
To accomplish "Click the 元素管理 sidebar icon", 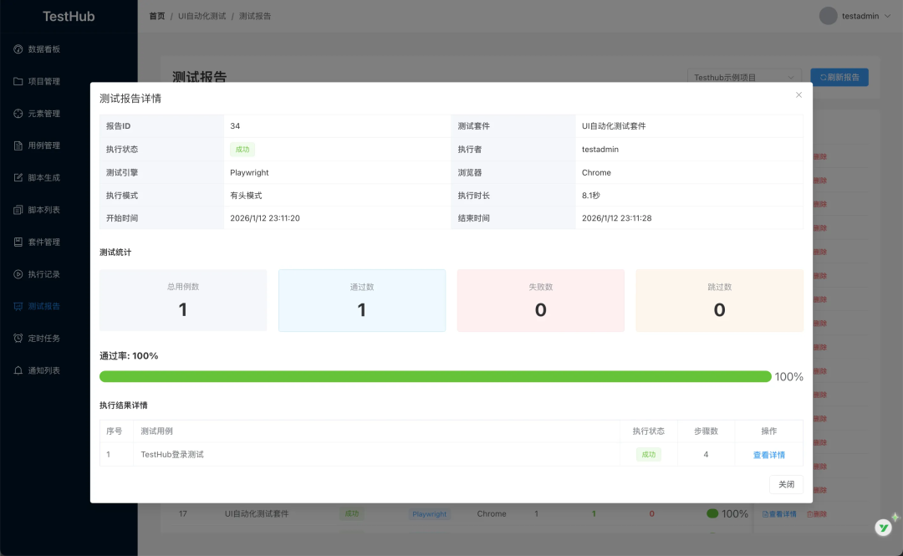I will pos(18,114).
